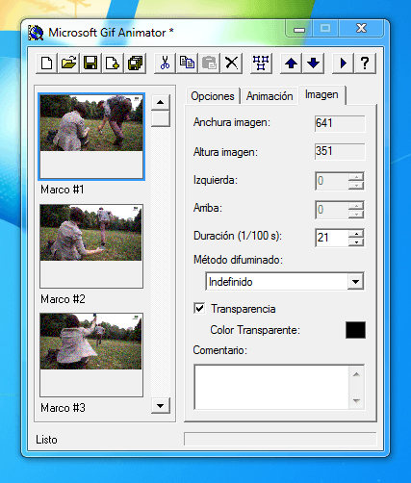Preview the animation with the play icon
Viewport: 411px width, 483px height.
[x=343, y=63]
